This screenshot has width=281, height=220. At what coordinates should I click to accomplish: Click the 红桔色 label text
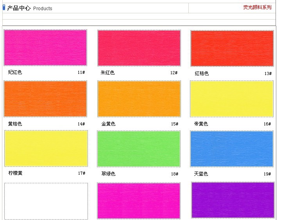pyautogui.click(x=202, y=73)
